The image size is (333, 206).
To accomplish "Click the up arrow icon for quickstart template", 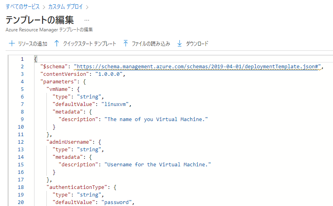I will [56, 43].
